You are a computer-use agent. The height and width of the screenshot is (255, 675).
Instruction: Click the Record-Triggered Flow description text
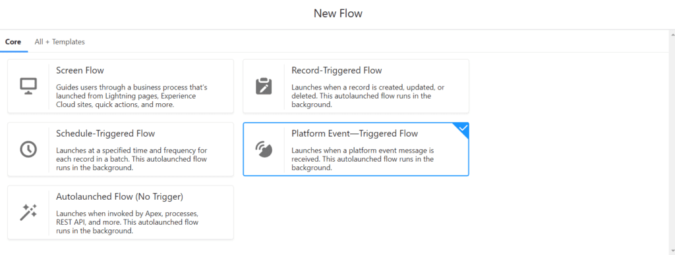pos(368,96)
